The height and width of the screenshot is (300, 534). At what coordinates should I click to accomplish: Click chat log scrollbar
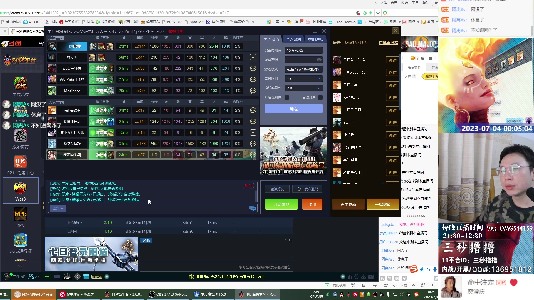(256, 196)
